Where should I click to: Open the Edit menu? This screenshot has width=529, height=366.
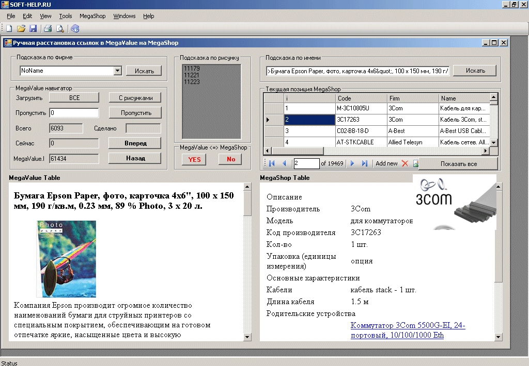pyautogui.click(x=27, y=16)
